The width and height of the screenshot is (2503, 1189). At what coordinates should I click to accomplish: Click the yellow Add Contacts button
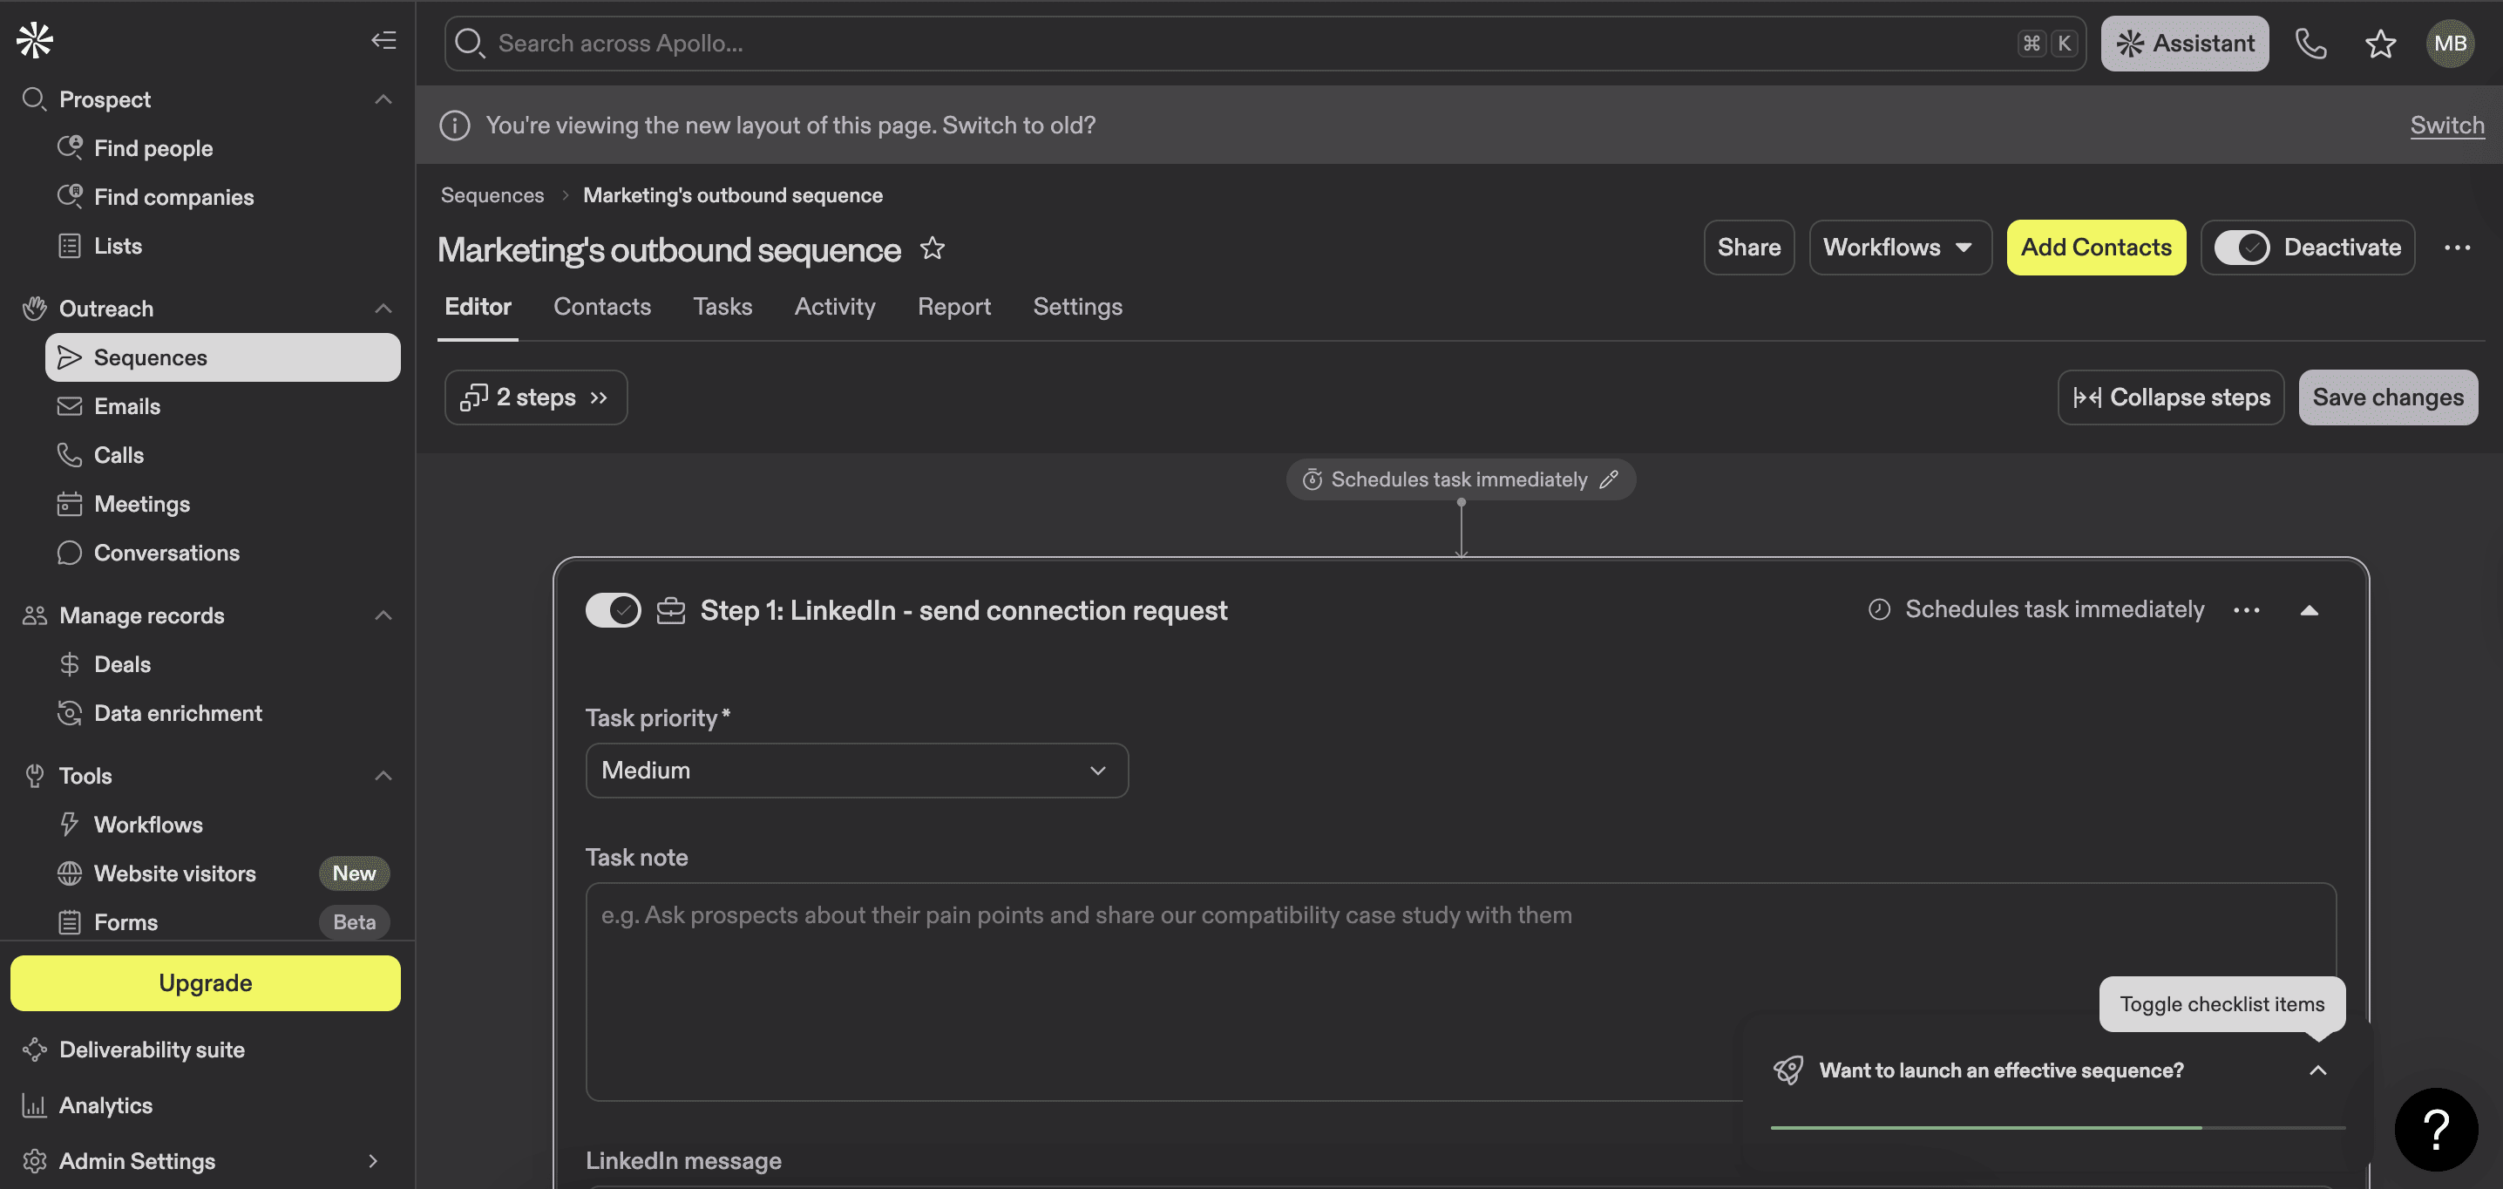coord(2096,248)
